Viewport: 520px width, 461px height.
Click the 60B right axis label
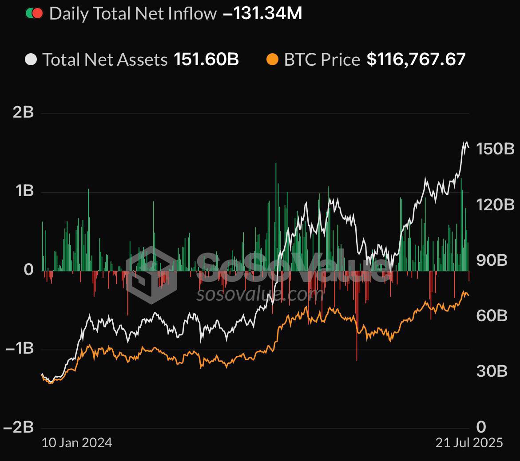492,316
